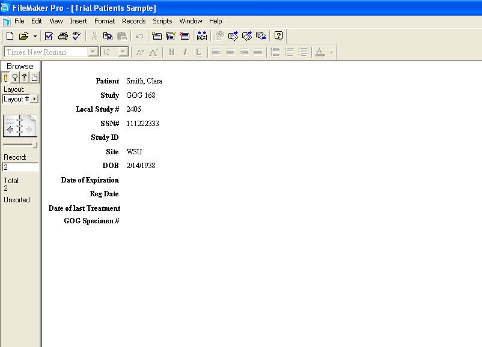Viewport: 482px width, 347px height.
Task: Click the third blue-arrow records icon
Action: tap(261, 36)
